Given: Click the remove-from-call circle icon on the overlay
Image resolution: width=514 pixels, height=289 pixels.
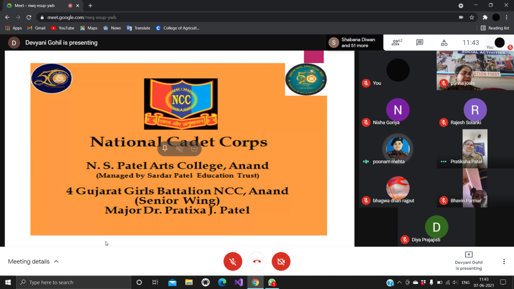Looking at the screenshot, I should point(194,149).
